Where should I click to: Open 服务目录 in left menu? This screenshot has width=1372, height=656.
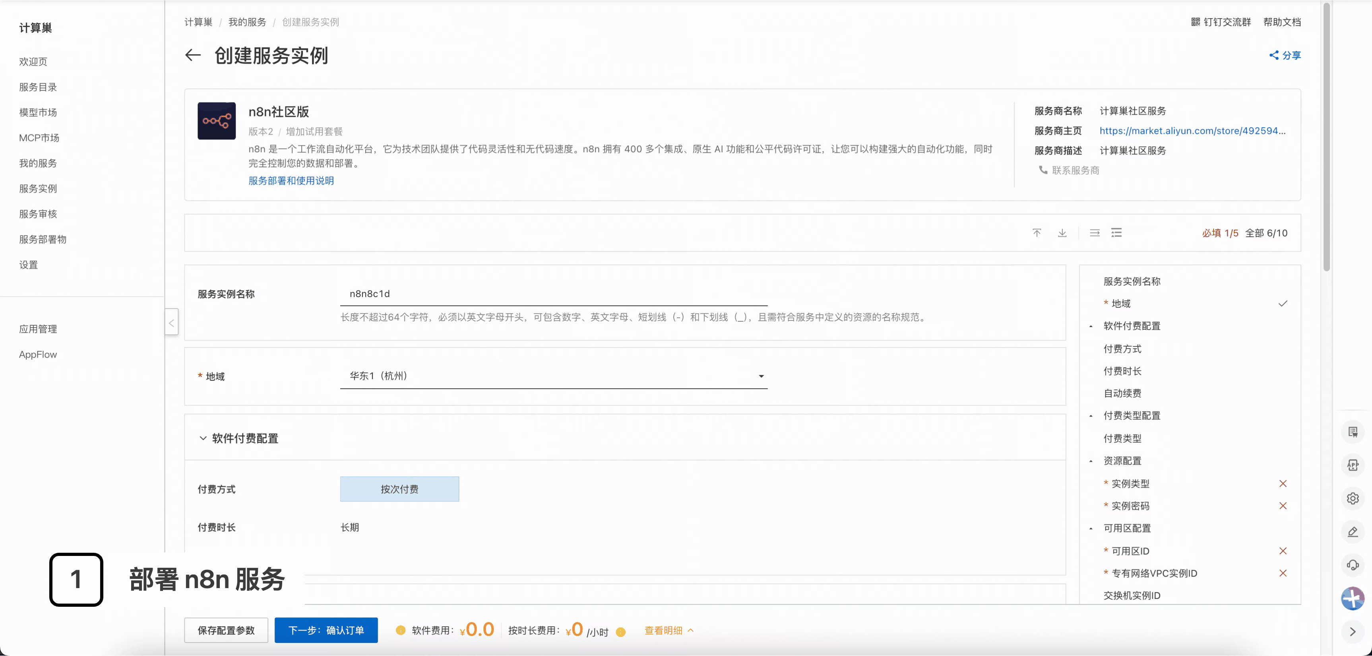38,87
